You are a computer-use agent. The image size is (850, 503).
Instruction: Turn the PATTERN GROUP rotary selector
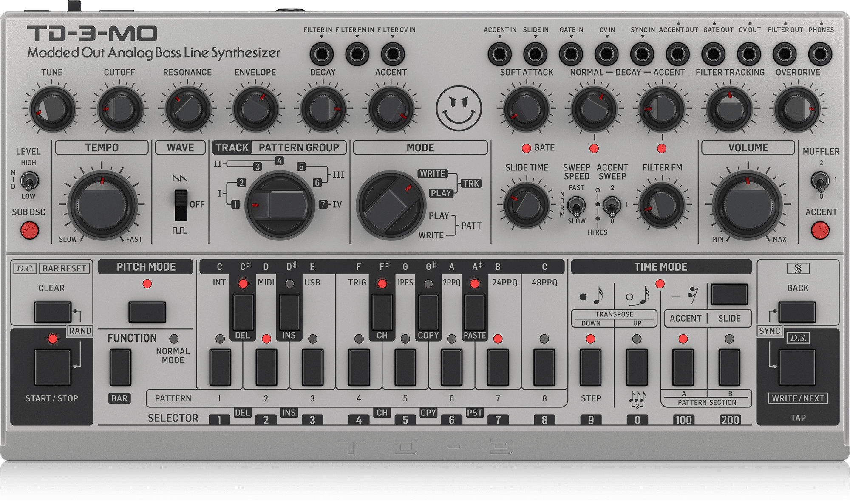pyautogui.click(x=280, y=205)
